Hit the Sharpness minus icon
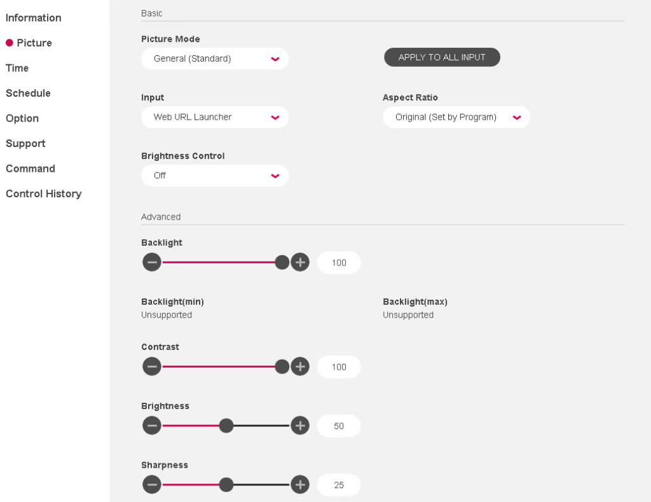 click(152, 484)
